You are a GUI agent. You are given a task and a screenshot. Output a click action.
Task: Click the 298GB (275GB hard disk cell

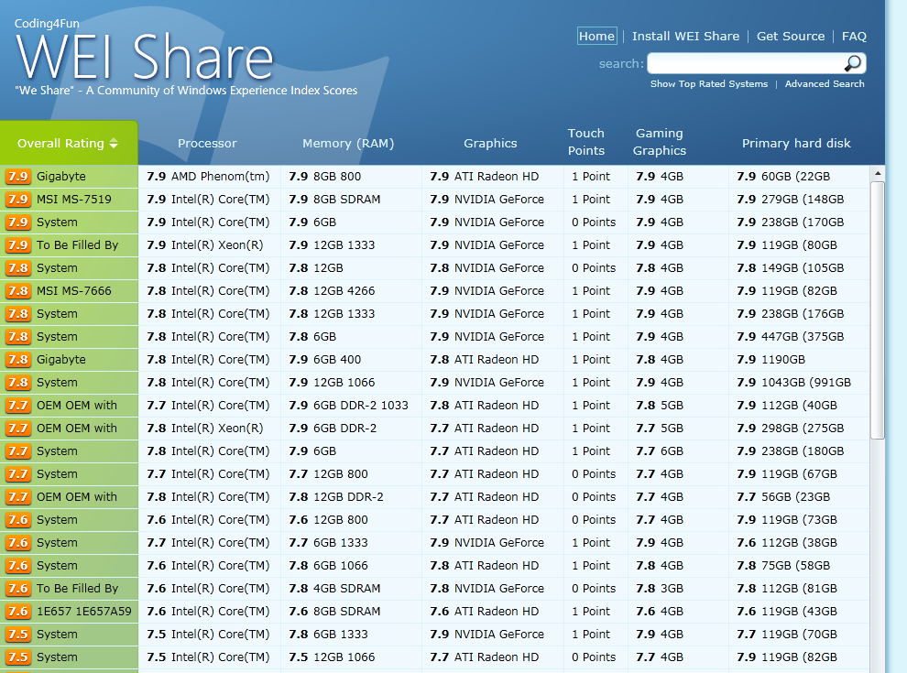coord(799,429)
